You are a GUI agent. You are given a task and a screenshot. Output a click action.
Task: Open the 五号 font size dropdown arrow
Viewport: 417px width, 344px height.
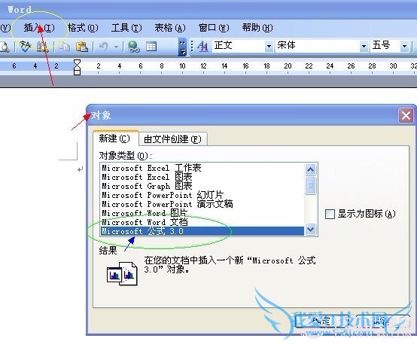[x=404, y=46]
